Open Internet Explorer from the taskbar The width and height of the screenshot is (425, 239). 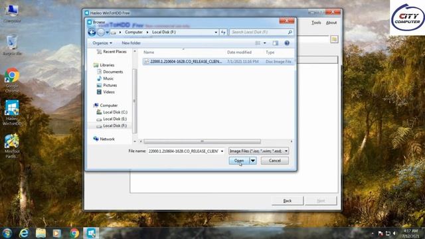24,233
